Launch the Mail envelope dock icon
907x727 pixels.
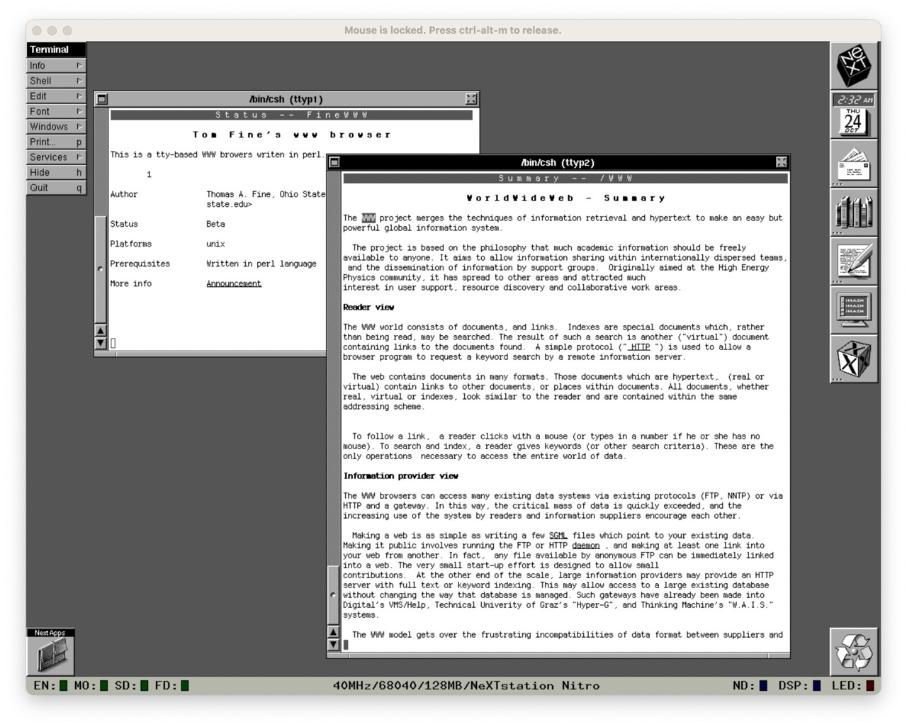[854, 164]
